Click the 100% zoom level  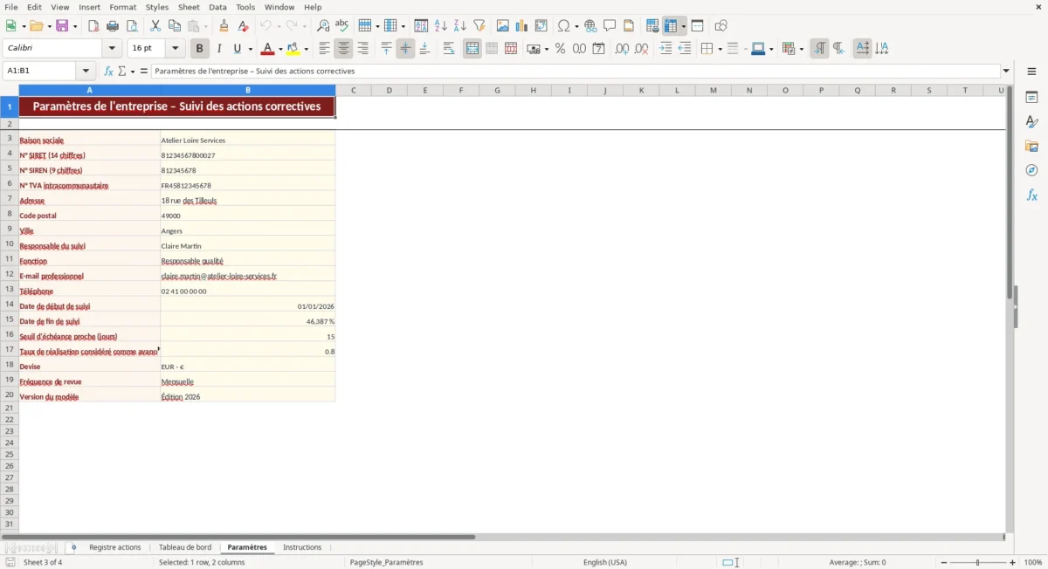[1033, 563]
